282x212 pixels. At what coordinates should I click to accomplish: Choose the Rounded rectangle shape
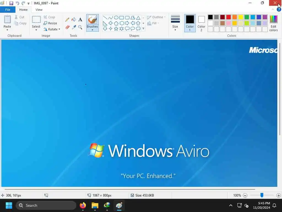click(x=127, y=18)
